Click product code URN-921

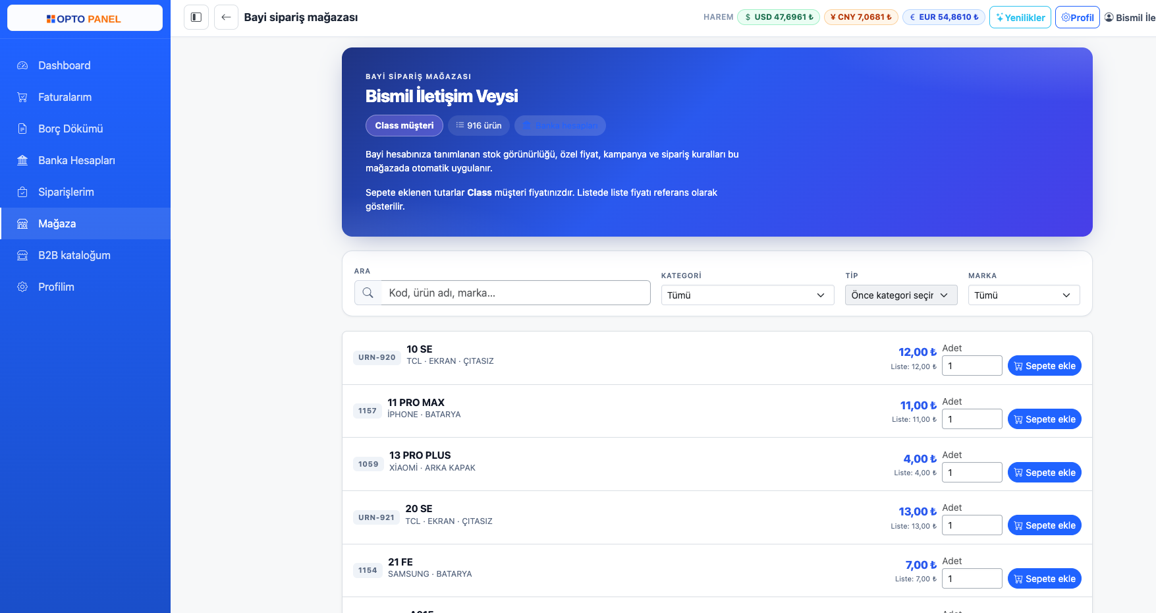point(376,517)
